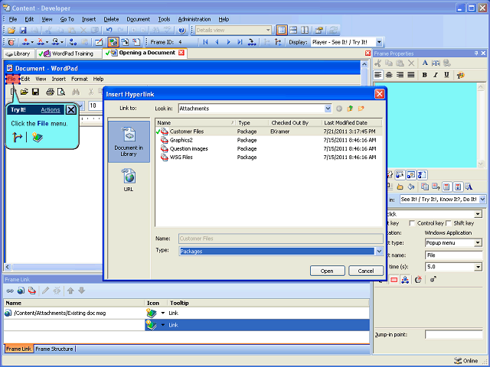Sort by Last Modified Date column
Viewport: 490px width, 367px height.
(351, 122)
